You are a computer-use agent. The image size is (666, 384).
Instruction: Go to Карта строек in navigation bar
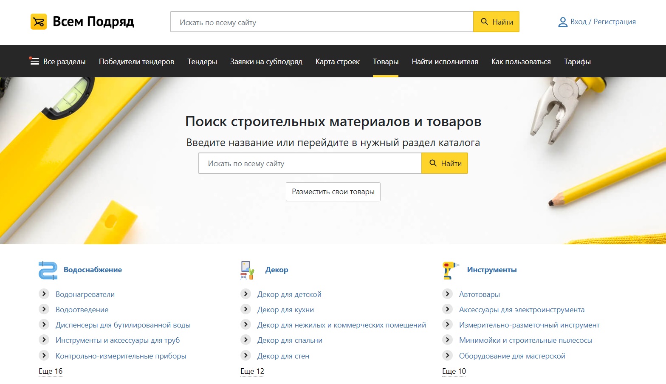pyautogui.click(x=337, y=62)
